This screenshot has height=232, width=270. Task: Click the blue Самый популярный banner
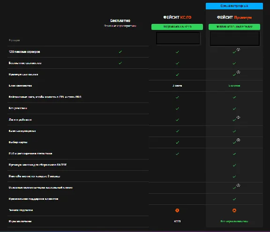pos(234,6)
